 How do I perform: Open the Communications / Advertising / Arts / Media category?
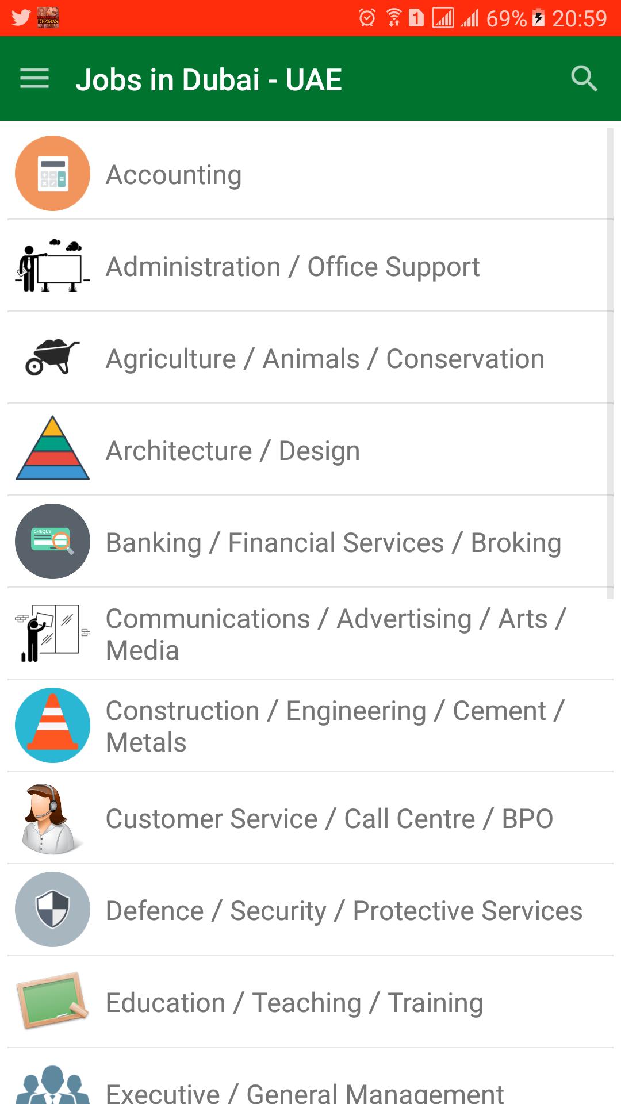(310, 634)
